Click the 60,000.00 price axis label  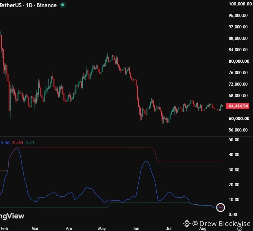pos(239,119)
